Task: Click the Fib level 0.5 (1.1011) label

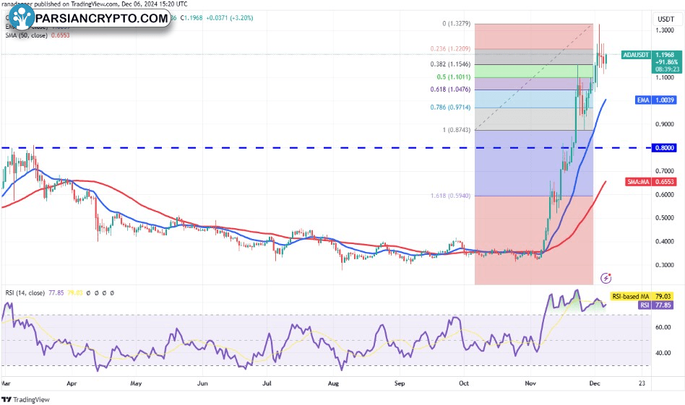Action: pos(454,77)
